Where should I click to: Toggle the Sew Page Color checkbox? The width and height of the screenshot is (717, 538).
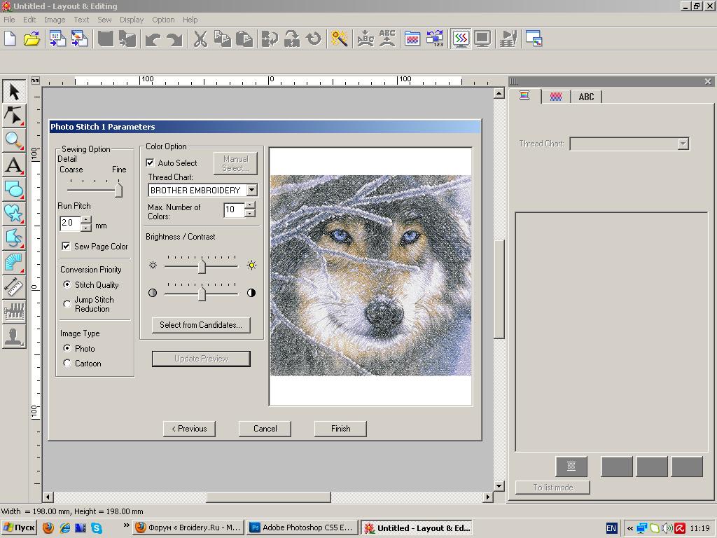click(x=66, y=246)
